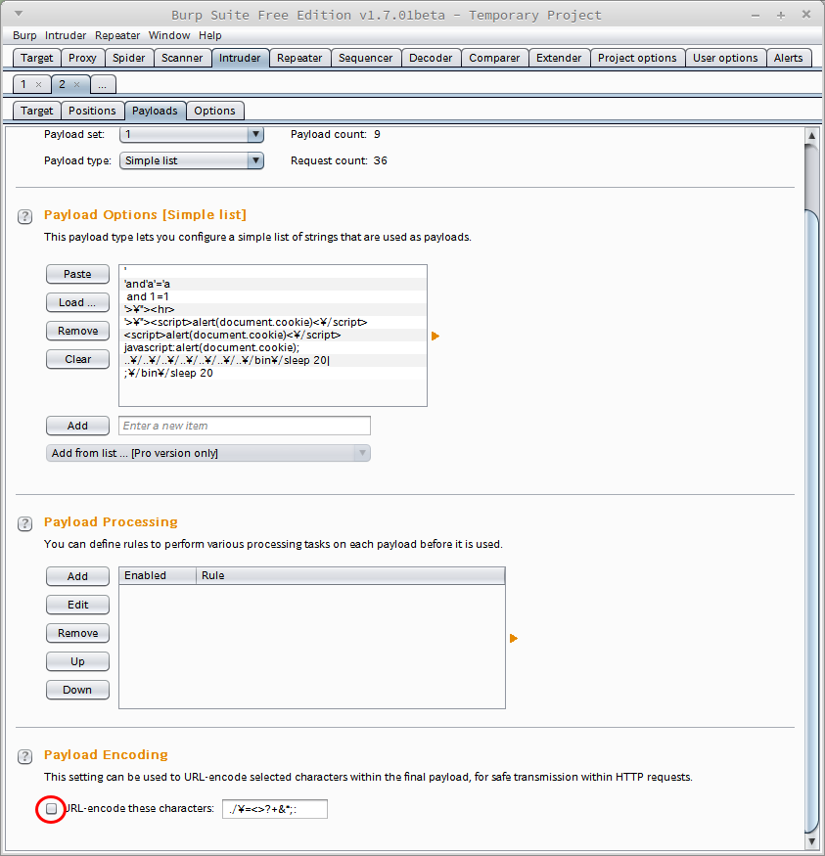This screenshot has width=825, height=856.
Task: Open the Payload set dropdown
Action: pyautogui.click(x=192, y=134)
